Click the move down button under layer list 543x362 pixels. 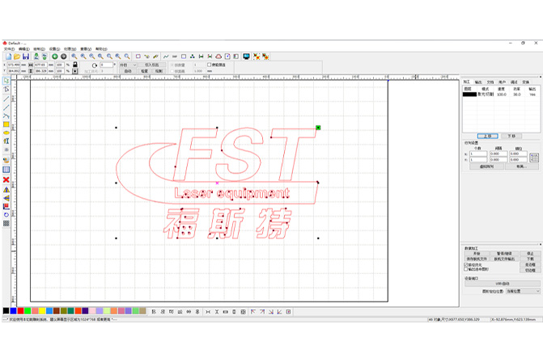pos(511,137)
